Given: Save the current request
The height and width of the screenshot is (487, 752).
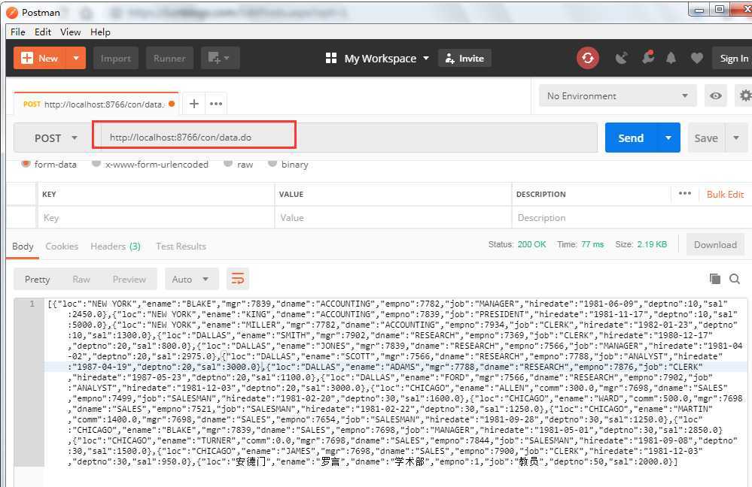Looking at the screenshot, I should [x=706, y=138].
